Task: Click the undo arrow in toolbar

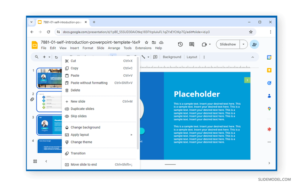Action: pos(56,57)
